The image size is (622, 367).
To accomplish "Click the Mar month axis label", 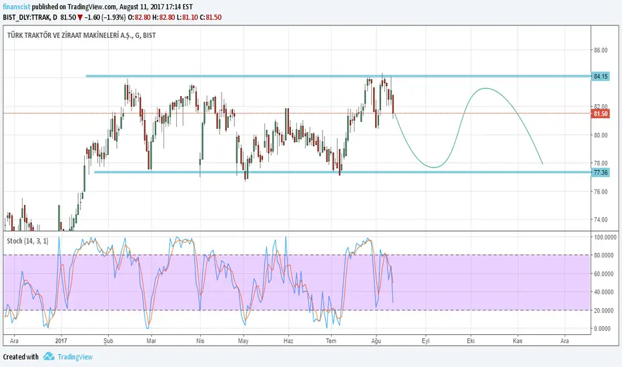I will pos(151,340).
